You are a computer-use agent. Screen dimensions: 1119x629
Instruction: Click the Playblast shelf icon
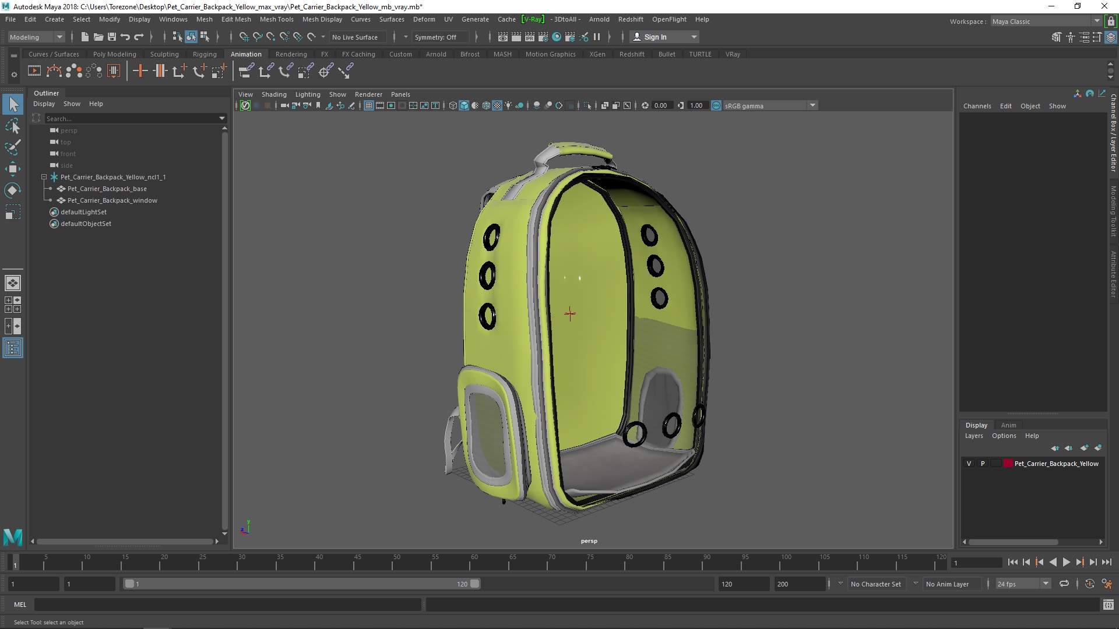pyautogui.click(x=34, y=71)
